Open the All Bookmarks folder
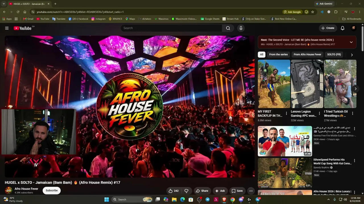This screenshot has height=204, width=364. tap(352, 19)
